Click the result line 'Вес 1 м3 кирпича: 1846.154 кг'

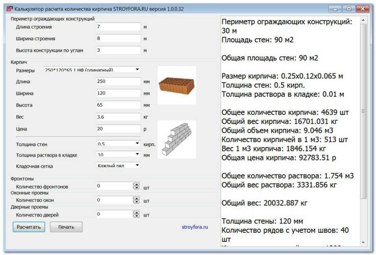[273, 149]
